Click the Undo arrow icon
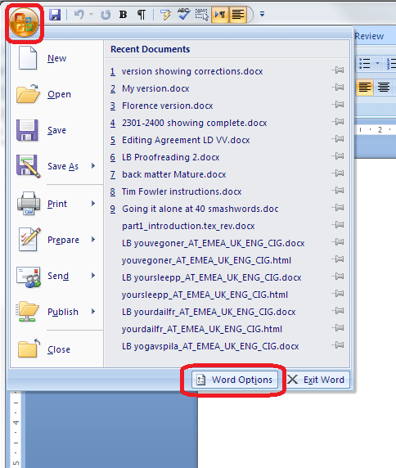The image size is (396, 468). coord(79,14)
